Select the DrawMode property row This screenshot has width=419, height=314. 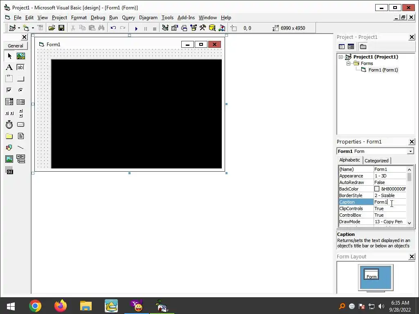pyautogui.click(x=372, y=222)
